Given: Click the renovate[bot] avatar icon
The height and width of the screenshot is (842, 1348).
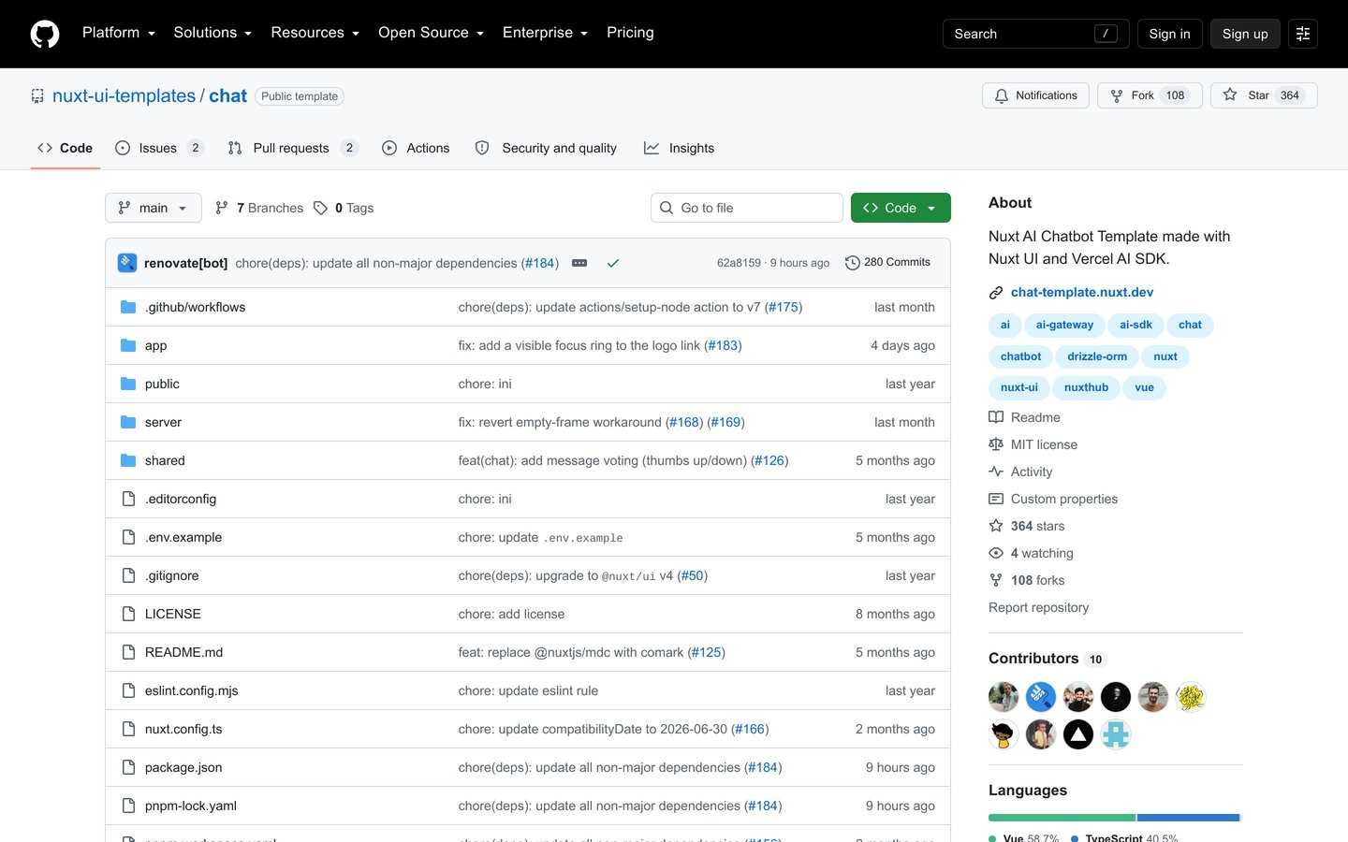Looking at the screenshot, I should [127, 263].
